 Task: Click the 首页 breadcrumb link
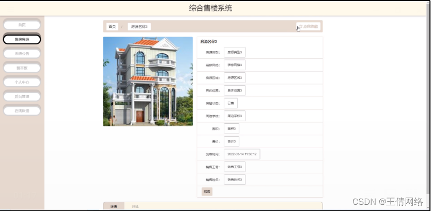(112, 27)
